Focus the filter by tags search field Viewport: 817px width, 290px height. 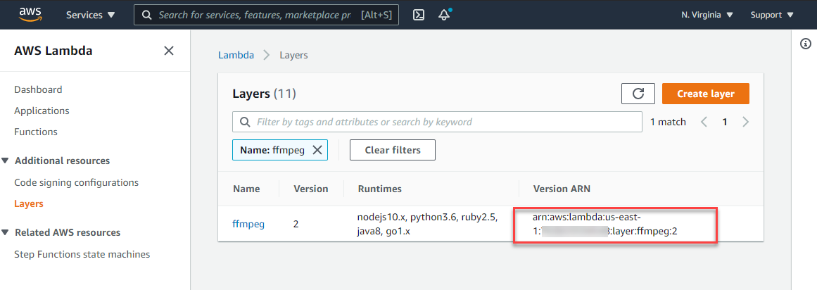click(437, 122)
